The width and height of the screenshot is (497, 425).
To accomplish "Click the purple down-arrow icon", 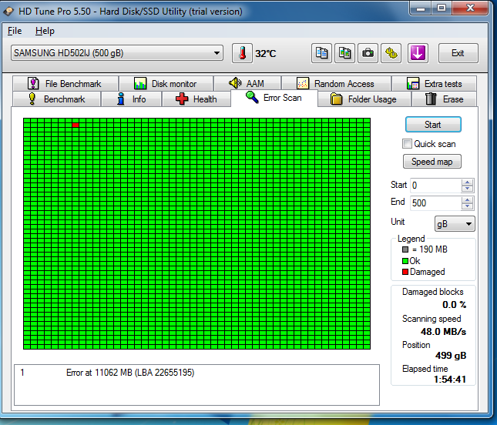I will point(418,53).
